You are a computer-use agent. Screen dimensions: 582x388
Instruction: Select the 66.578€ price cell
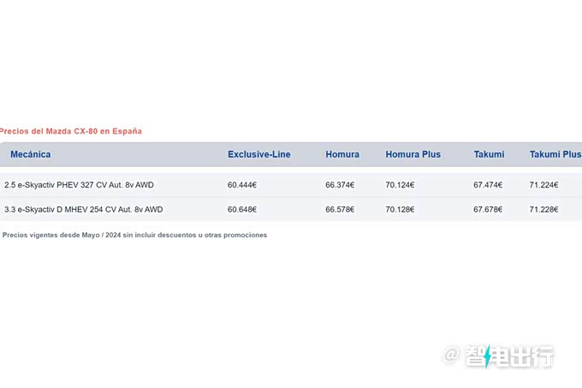(340, 209)
